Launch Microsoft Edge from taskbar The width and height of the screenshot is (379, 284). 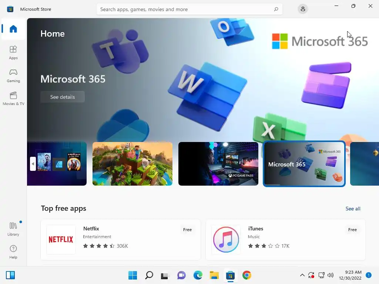click(198, 275)
